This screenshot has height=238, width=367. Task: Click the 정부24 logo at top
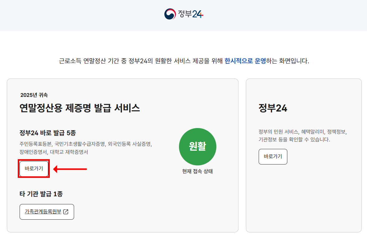point(184,14)
